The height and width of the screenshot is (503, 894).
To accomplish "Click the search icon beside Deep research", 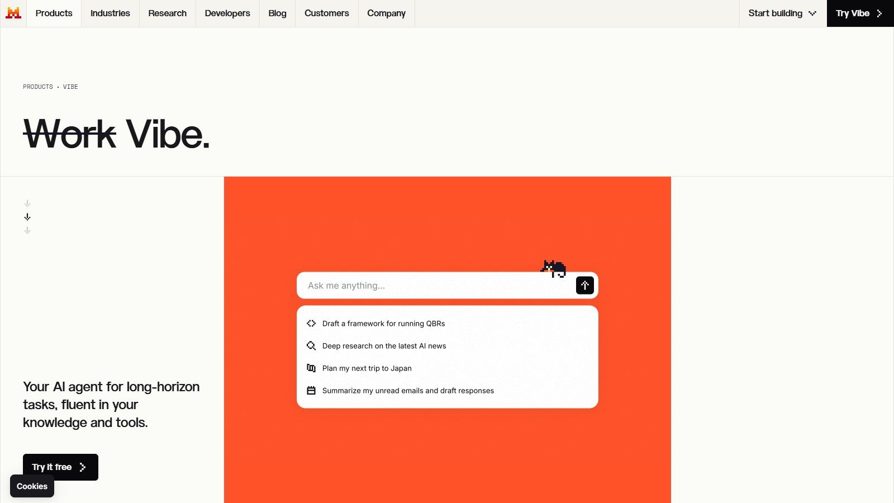I will [311, 346].
